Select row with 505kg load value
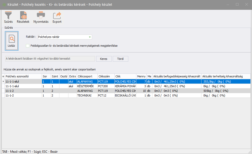Screen dimensions: 252x154 click(216, 91)
